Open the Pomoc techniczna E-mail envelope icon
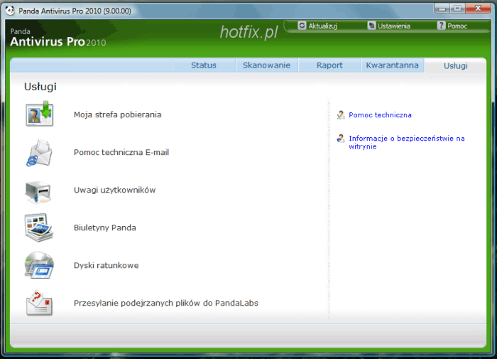The image size is (497, 359). point(40,153)
